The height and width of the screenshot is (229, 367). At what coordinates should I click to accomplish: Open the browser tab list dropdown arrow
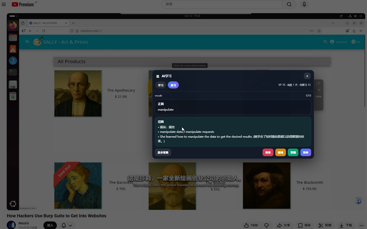(333, 23)
